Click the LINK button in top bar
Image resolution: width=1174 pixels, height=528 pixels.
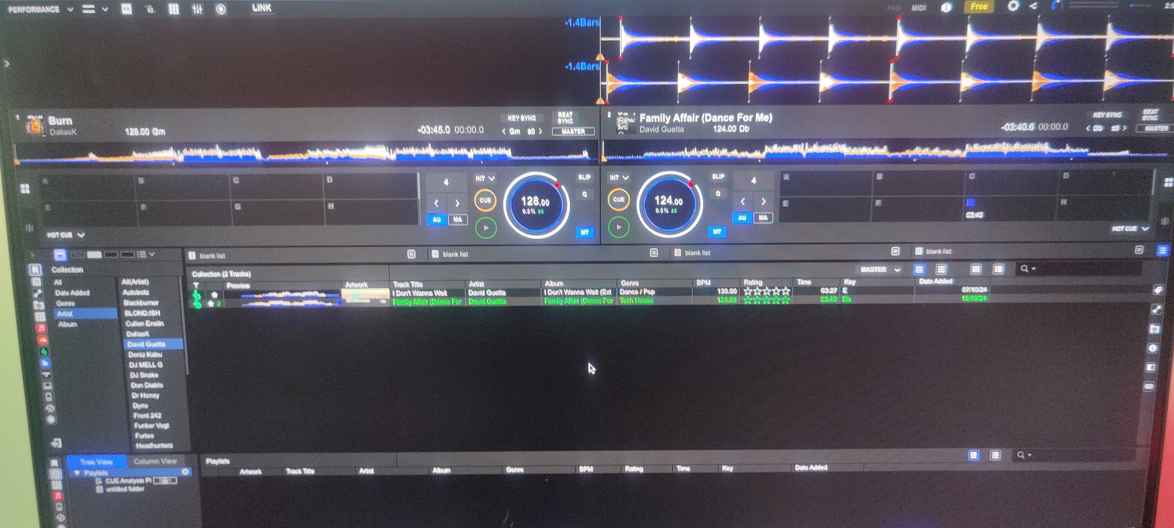262,8
